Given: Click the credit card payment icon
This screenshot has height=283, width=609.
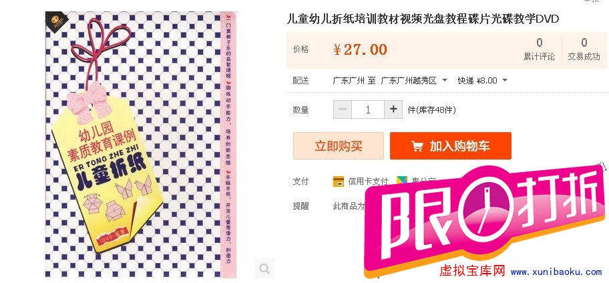Looking at the screenshot, I should [x=339, y=182].
